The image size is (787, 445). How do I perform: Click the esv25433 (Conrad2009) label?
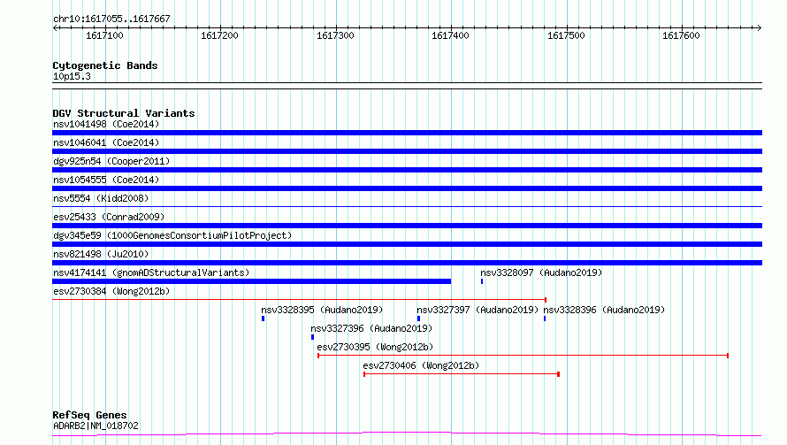109,217
